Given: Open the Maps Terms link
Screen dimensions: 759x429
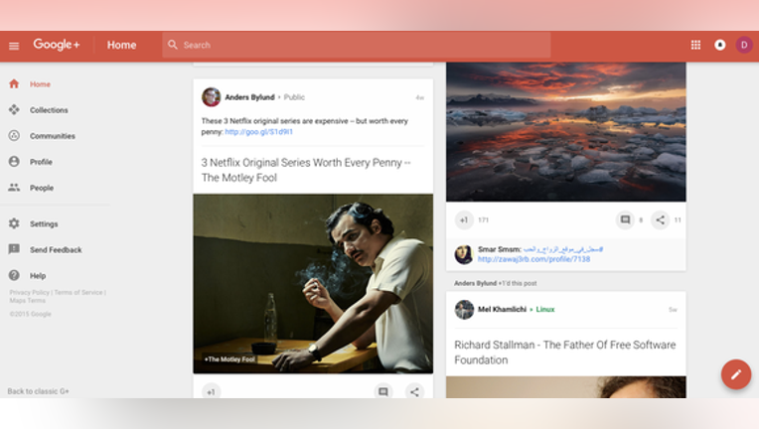Looking at the screenshot, I should point(28,301).
